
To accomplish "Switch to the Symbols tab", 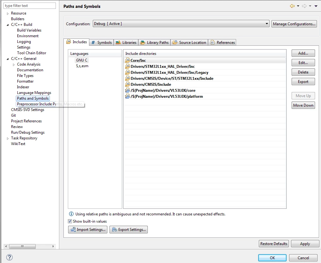I will 102,43.
